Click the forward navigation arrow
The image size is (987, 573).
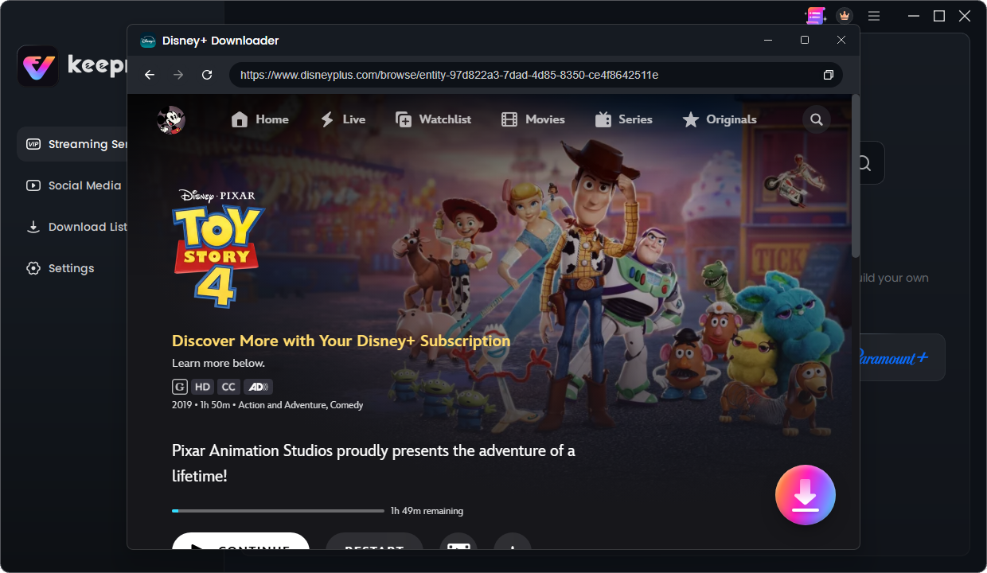click(x=178, y=75)
